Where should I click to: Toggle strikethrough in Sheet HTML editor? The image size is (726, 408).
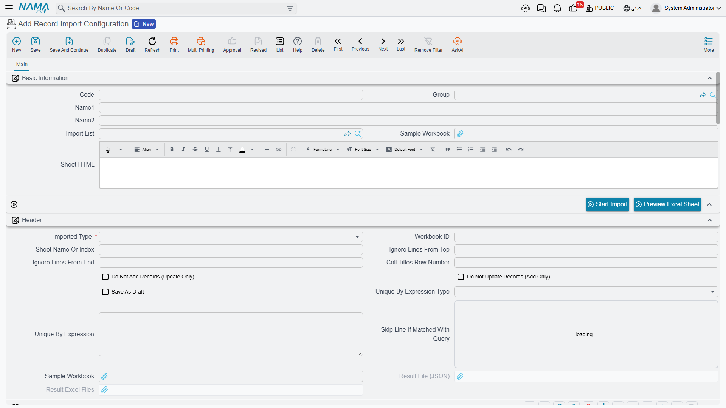tap(195, 150)
